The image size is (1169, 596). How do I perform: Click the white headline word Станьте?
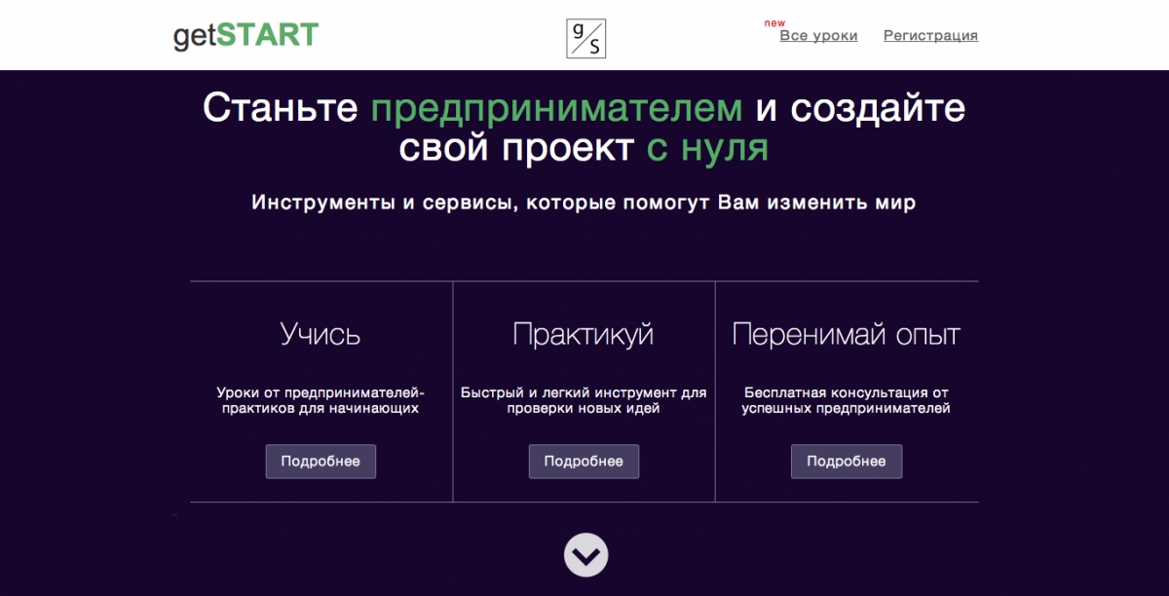(x=281, y=108)
